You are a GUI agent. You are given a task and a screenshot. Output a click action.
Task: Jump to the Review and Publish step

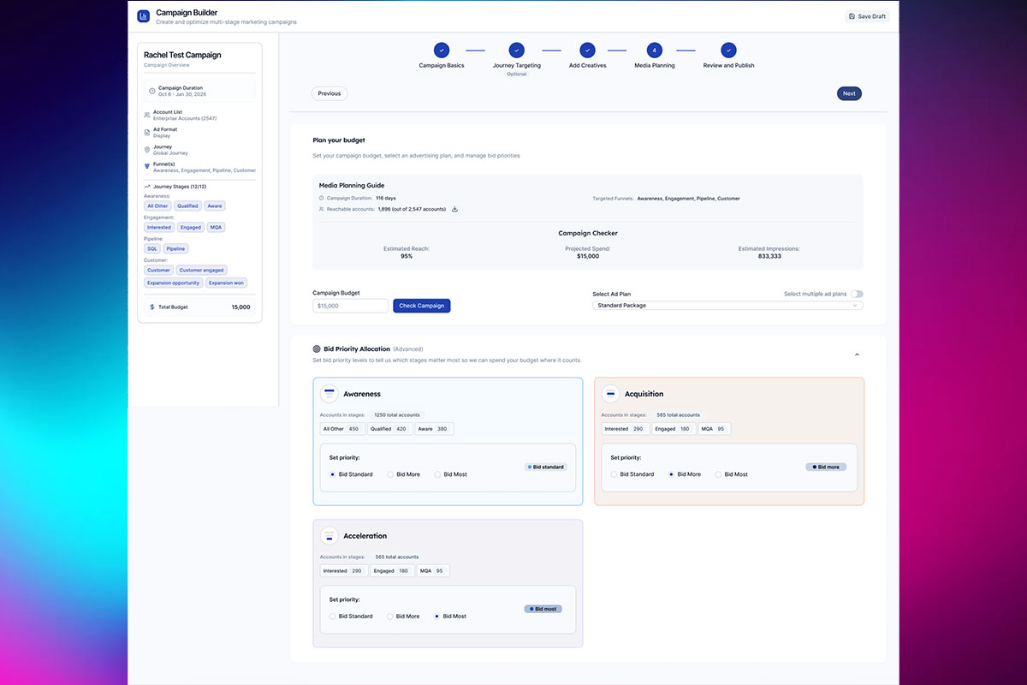(728, 51)
